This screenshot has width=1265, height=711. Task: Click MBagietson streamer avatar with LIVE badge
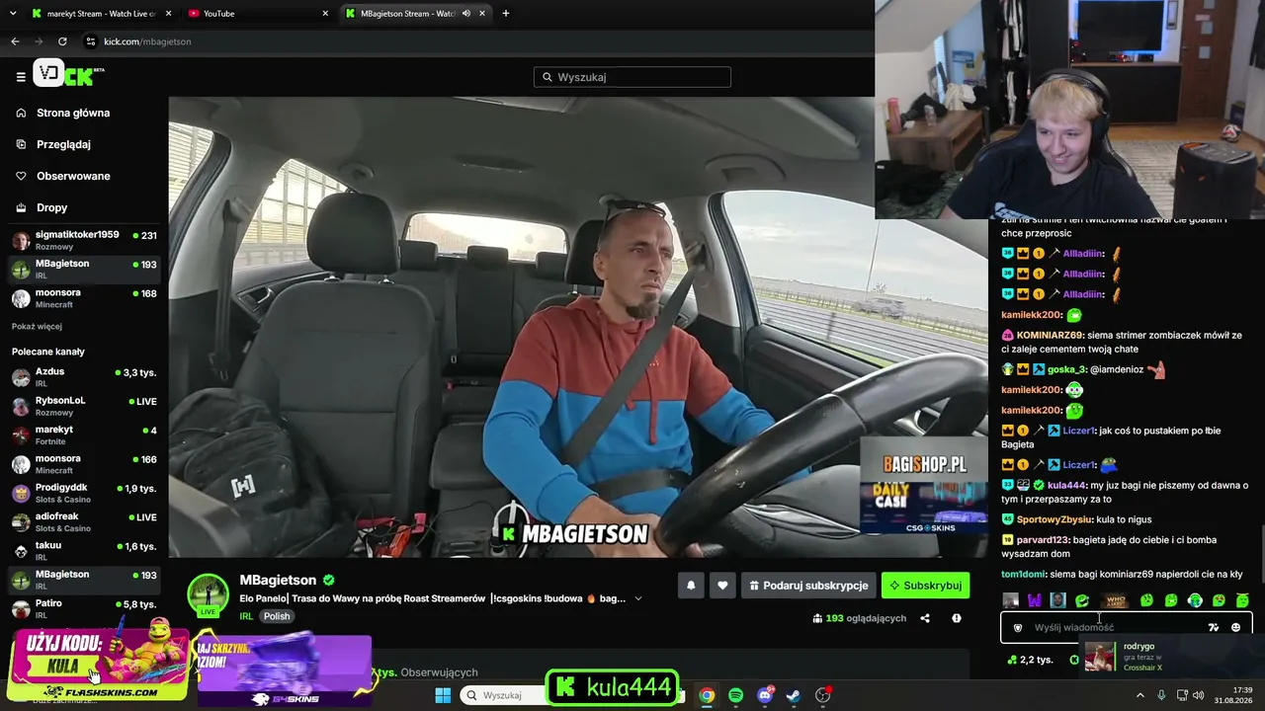point(209,594)
